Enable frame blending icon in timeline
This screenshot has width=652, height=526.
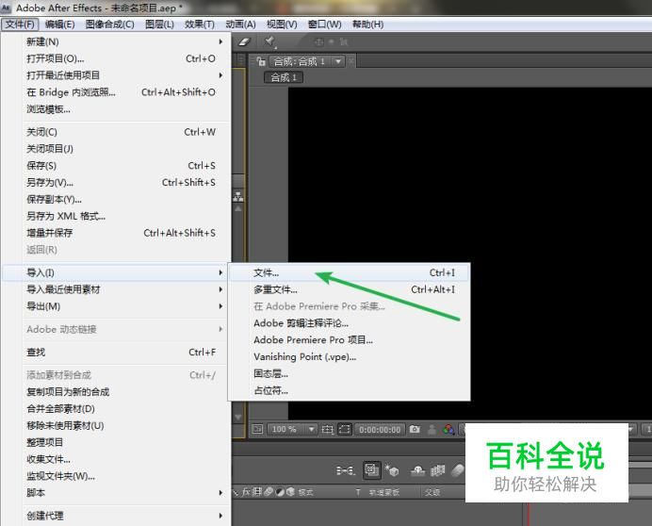[437, 470]
